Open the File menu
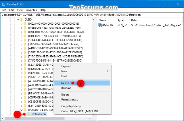 pyautogui.click(x=4, y=10)
